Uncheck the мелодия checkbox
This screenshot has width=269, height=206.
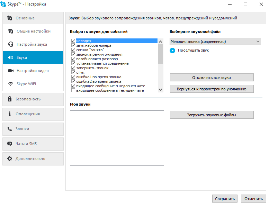pos(73,41)
